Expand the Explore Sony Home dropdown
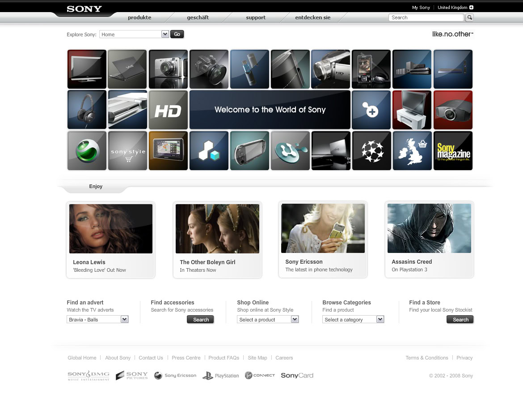This screenshot has width=523, height=398. pyautogui.click(x=134, y=34)
